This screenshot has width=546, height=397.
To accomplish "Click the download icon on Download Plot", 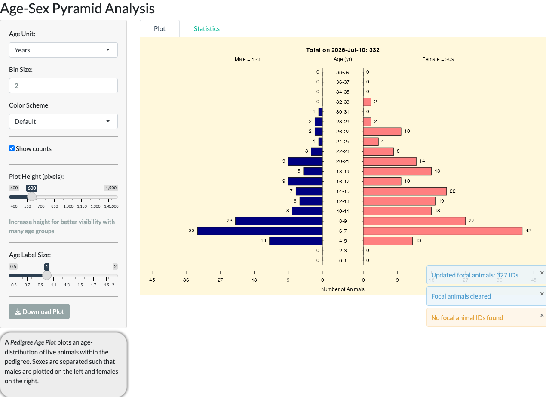I will tap(18, 312).
